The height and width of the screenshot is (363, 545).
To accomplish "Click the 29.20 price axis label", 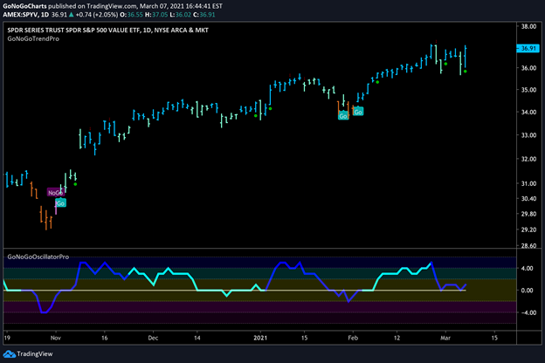I will point(528,229).
